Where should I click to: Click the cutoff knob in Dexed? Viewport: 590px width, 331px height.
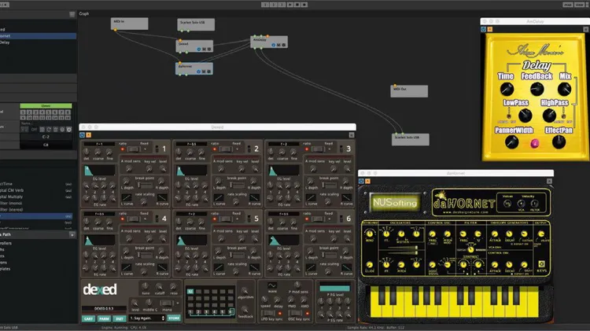(159, 287)
